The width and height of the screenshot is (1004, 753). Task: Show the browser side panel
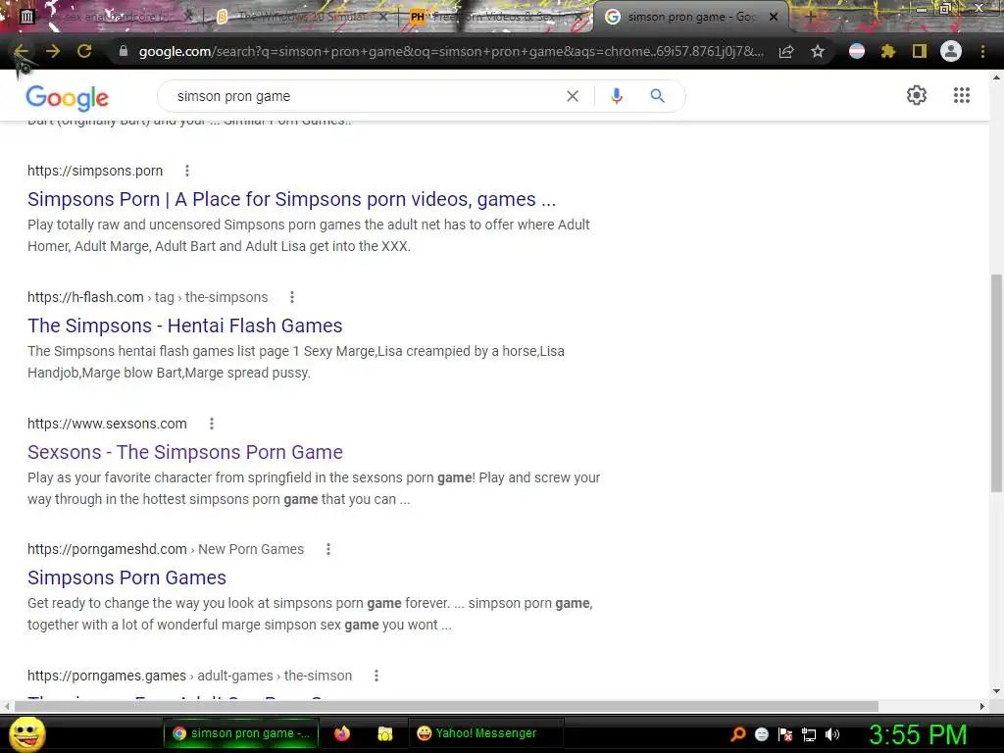[x=920, y=51]
